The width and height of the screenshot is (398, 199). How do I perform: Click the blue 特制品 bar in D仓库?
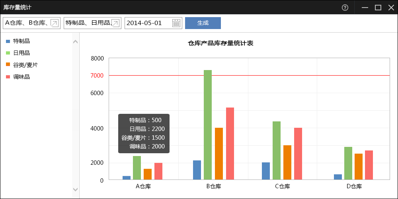338,177
